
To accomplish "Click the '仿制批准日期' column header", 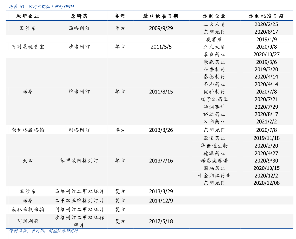I will tap(266, 16).
